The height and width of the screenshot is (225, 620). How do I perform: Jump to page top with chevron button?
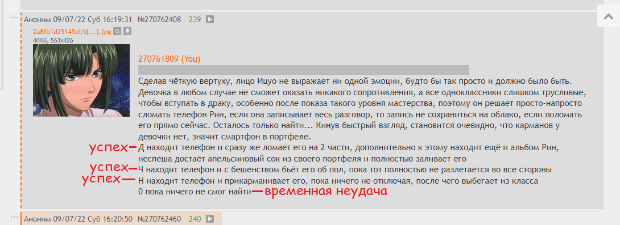(608, 16)
